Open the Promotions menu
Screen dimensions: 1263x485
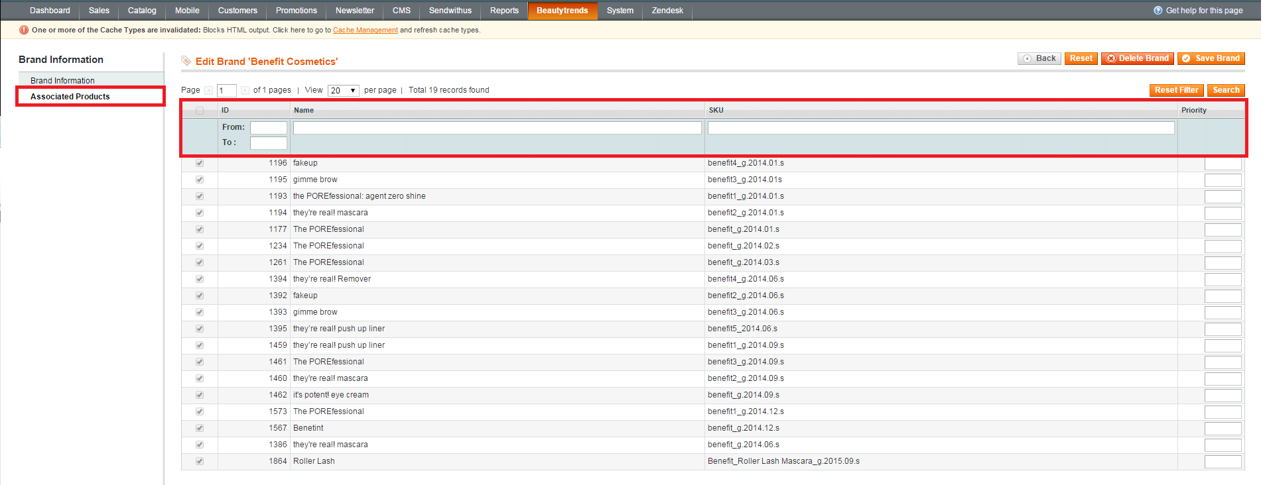click(x=297, y=11)
